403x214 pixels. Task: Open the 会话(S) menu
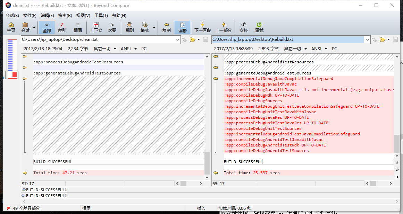coord(12,16)
